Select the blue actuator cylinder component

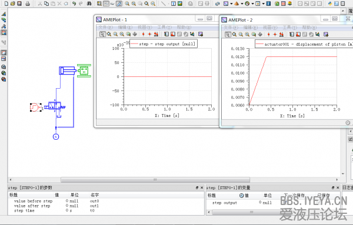click(68, 70)
